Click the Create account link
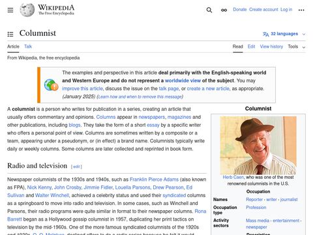Viewport: 313px width, 235px height. tap(263, 10)
